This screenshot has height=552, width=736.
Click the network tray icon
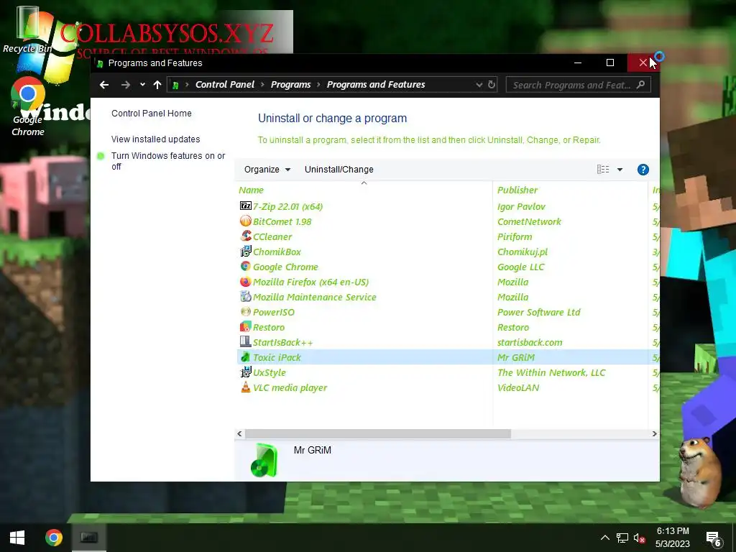click(x=622, y=538)
